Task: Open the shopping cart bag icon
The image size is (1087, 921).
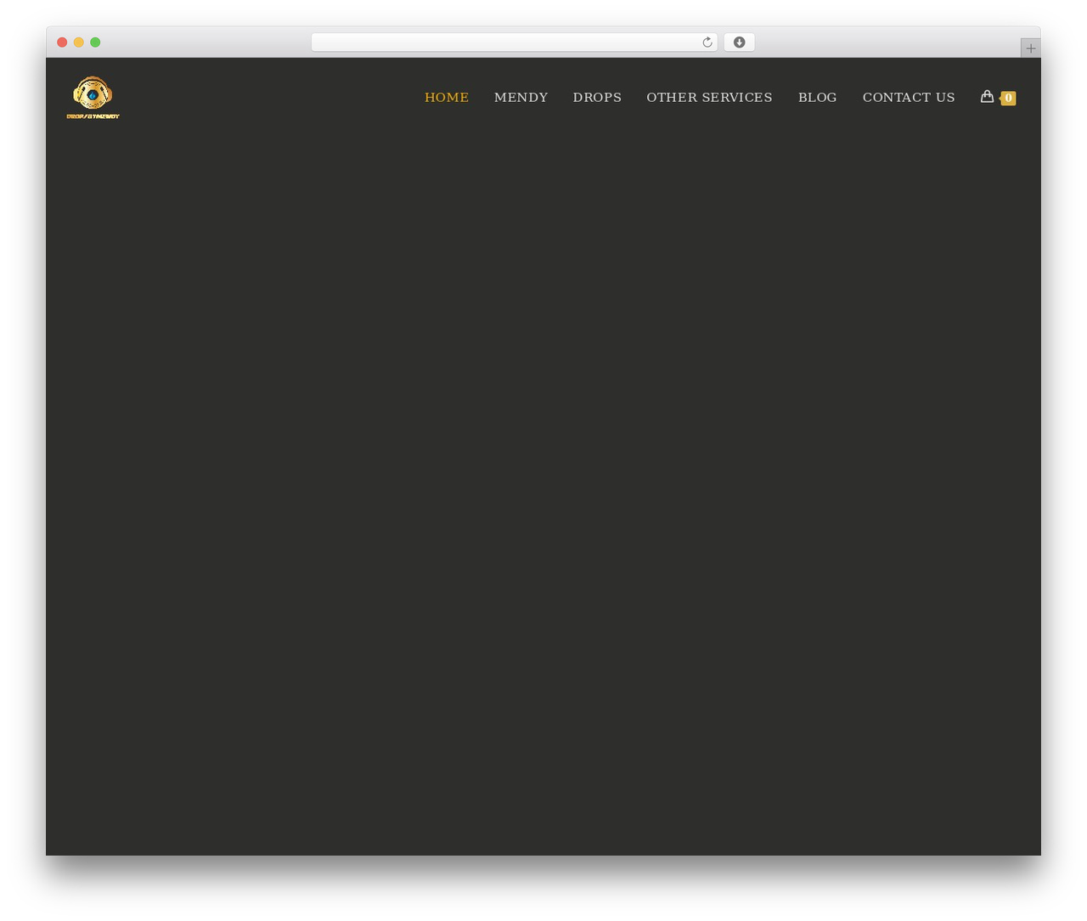Action: 987,97
